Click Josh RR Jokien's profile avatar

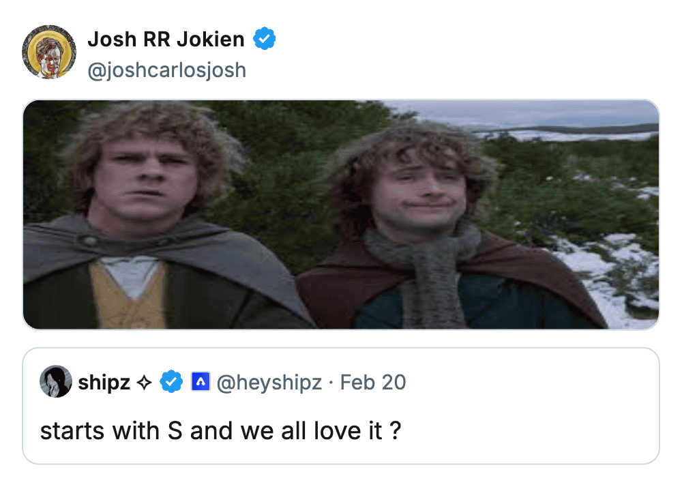pos(49,53)
